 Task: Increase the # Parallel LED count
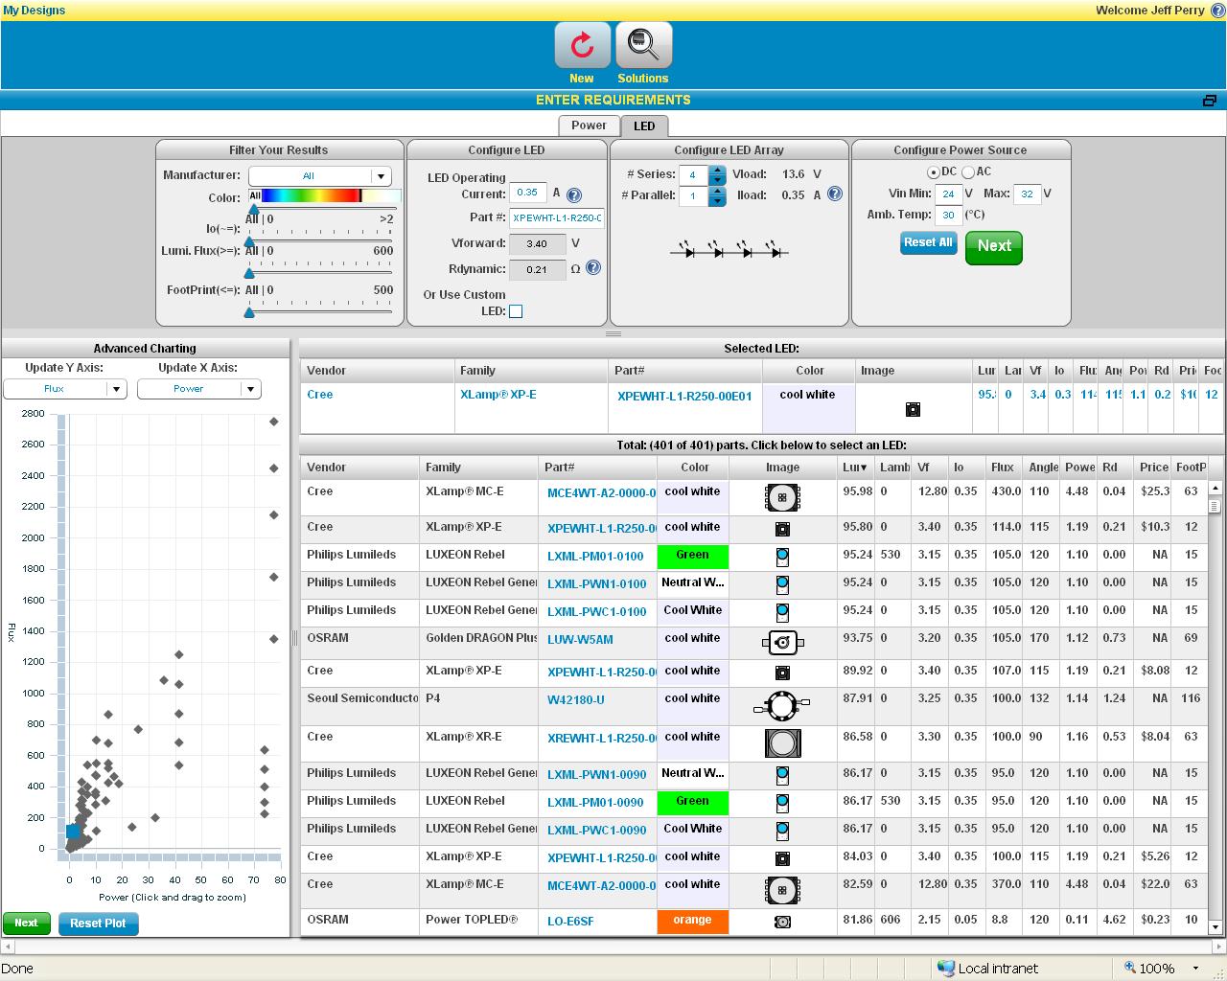click(x=717, y=192)
